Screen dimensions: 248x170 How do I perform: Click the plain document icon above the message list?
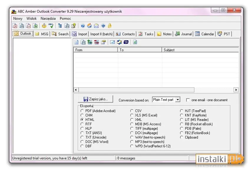[76, 42]
